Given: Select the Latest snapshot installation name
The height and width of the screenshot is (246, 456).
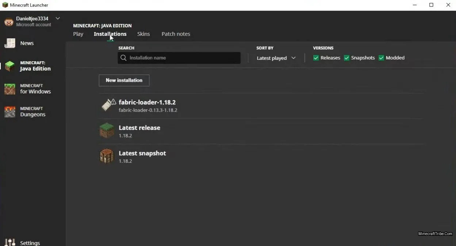Looking at the screenshot, I should pyautogui.click(x=142, y=153).
